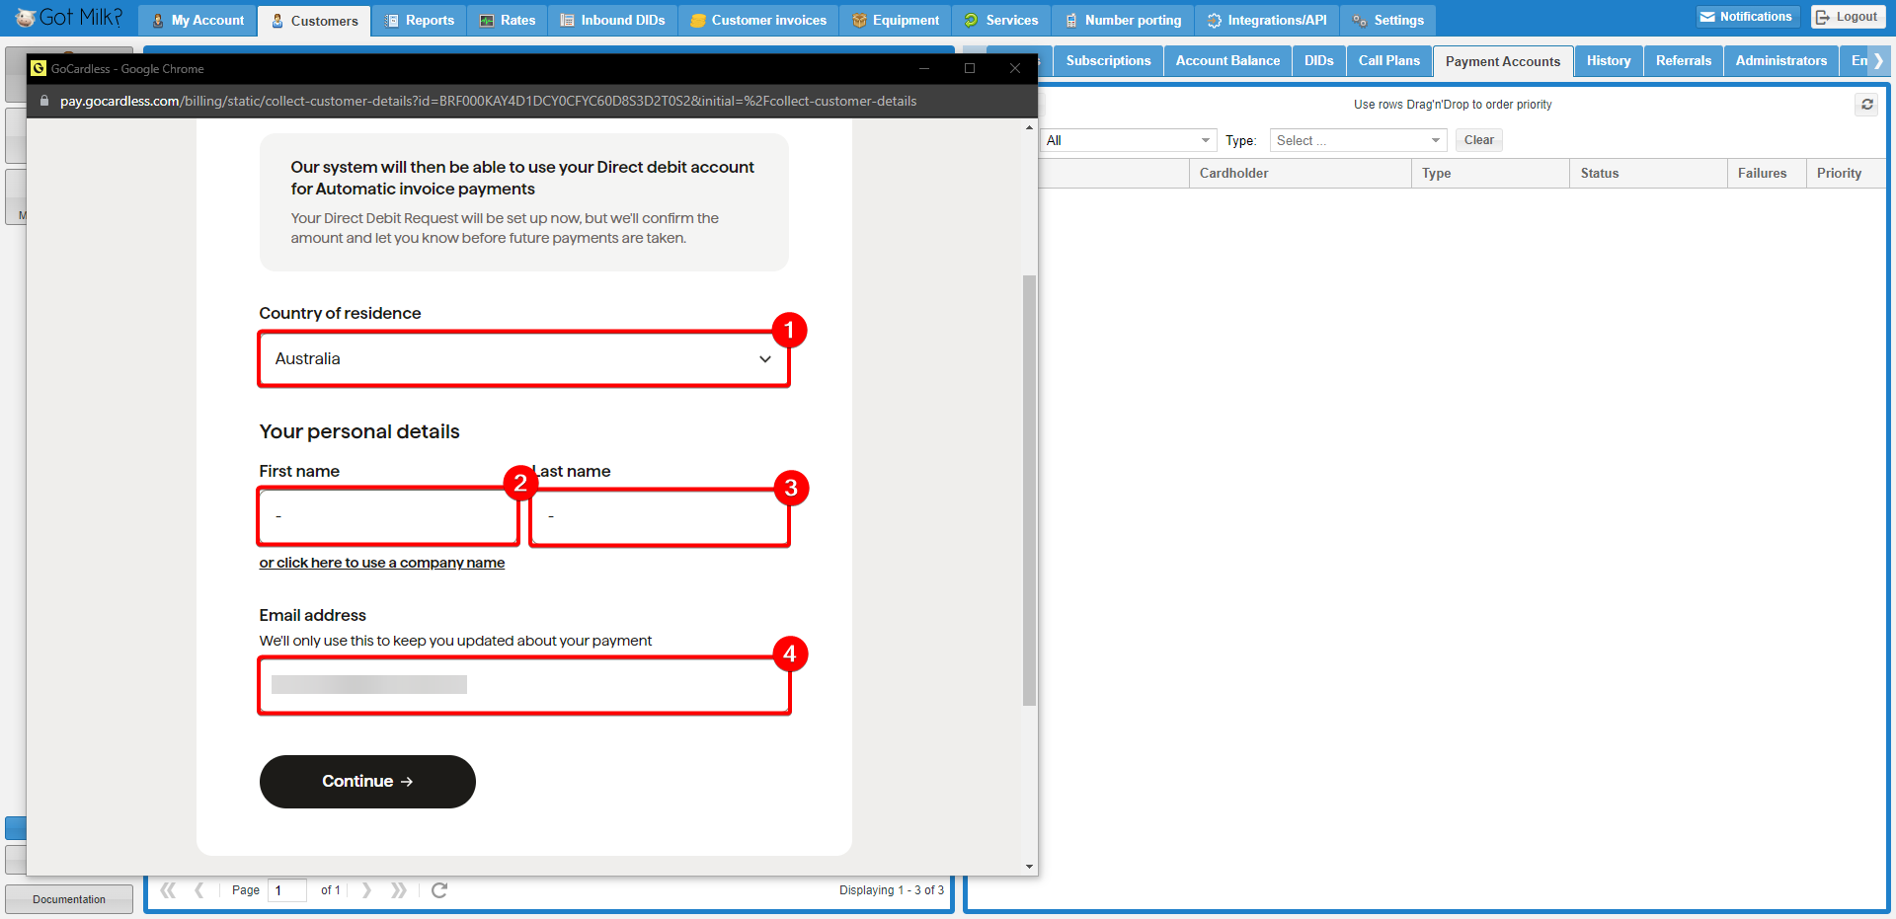Open the Inbound DIDs tab
This screenshot has height=919, width=1896.
pos(613,21)
